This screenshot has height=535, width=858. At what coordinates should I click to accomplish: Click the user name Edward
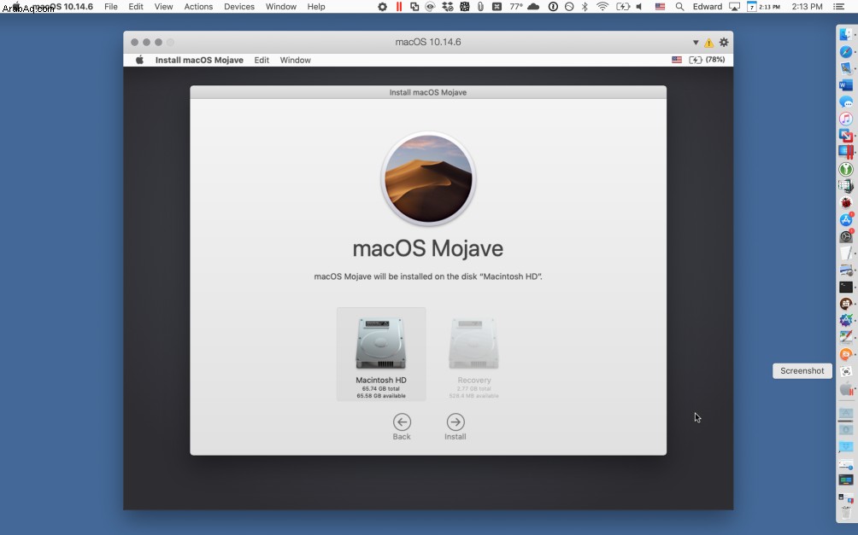click(708, 7)
